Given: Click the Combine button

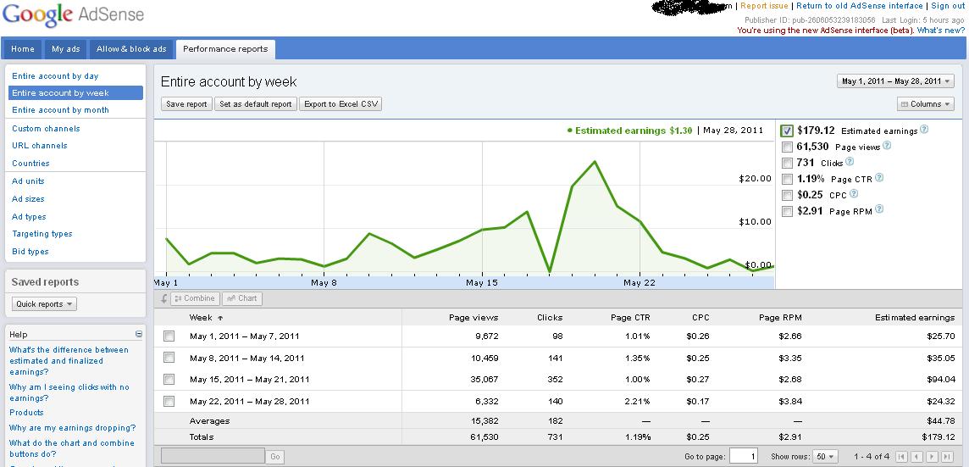Looking at the screenshot, I should [195, 298].
